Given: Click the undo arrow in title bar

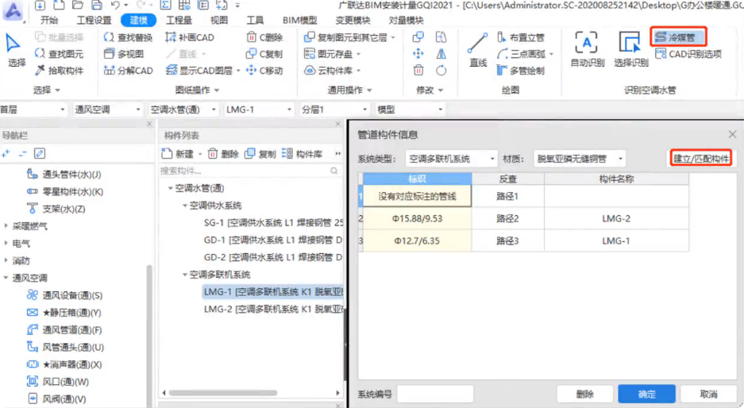Looking at the screenshot, I should coord(115,6).
